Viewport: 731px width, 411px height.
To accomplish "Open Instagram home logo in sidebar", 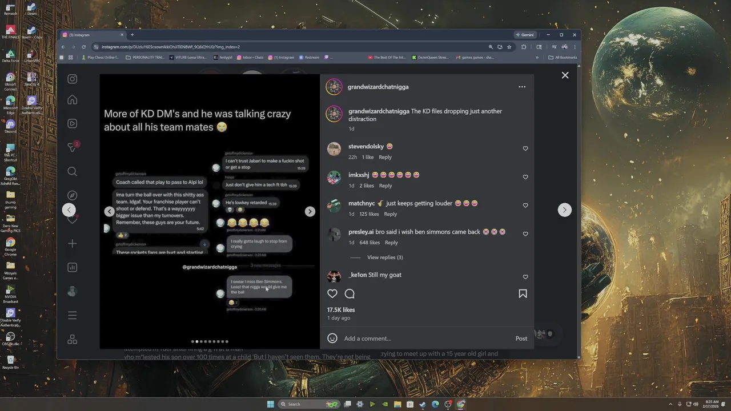I will coord(73,79).
